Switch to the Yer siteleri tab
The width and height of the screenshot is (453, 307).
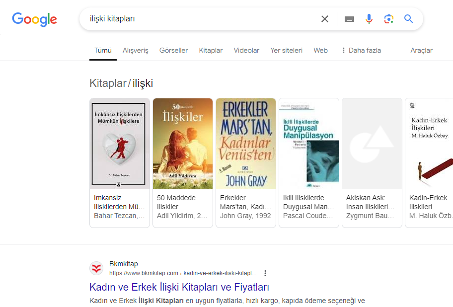(x=286, y=50)
